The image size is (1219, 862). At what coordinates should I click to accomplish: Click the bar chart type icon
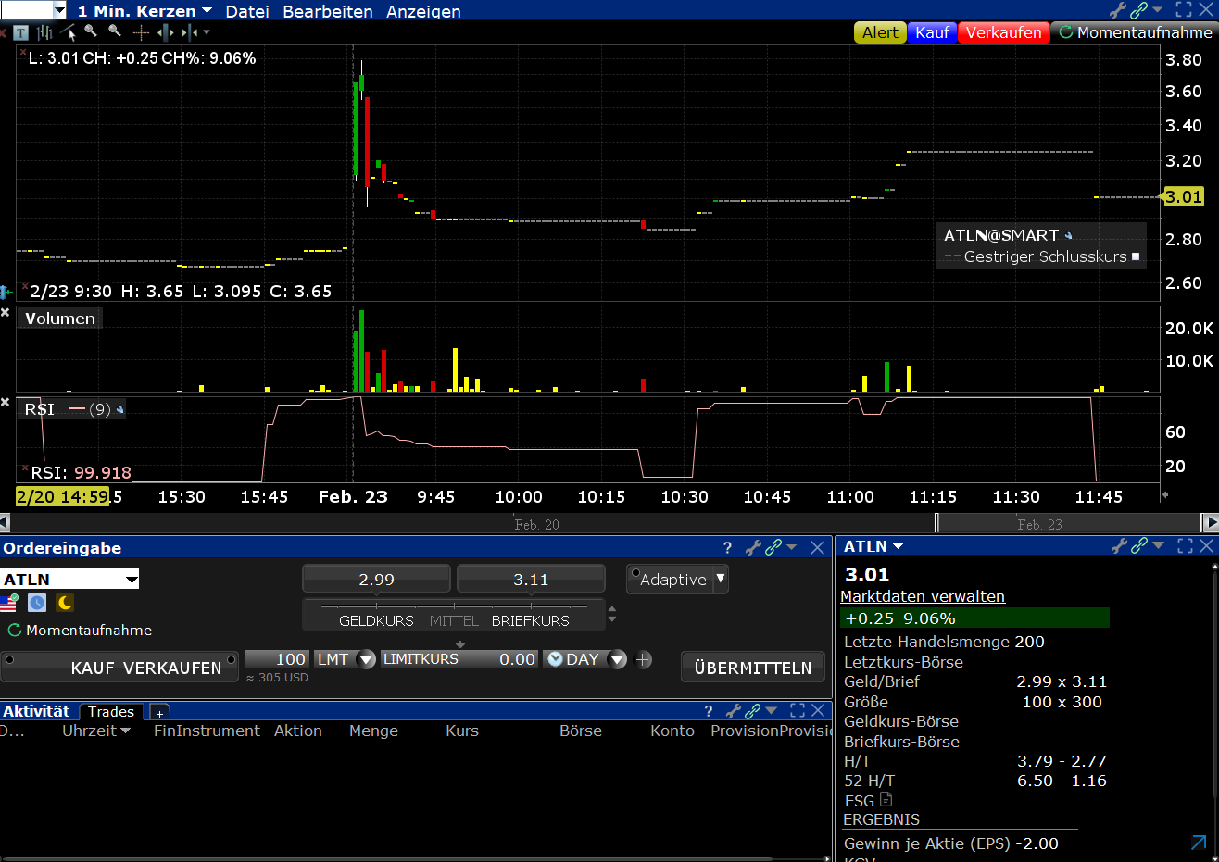(44, 32)
